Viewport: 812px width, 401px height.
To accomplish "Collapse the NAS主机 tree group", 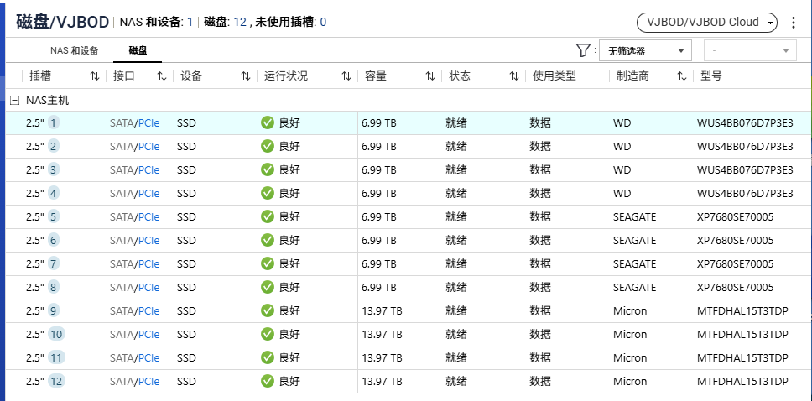I will 14,100.
